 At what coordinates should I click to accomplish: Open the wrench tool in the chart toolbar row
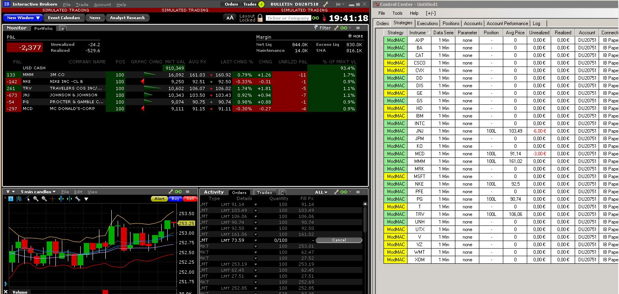click(x=78, y=199)
